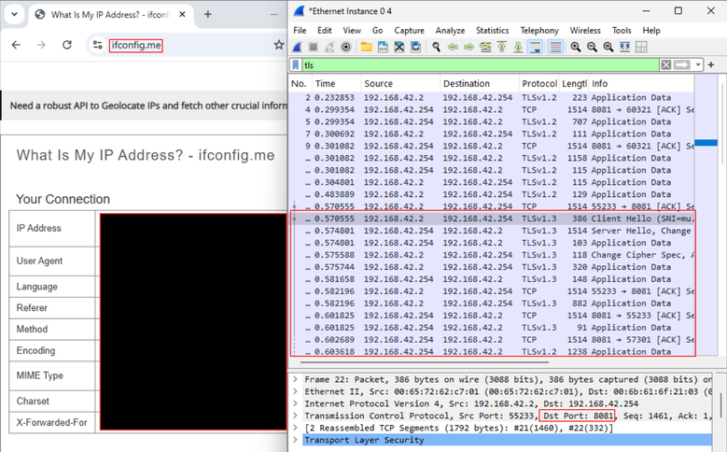Screen dimensions: 727x452
Task: Open the Telephony menu
Action: click(x=539, y=30)
